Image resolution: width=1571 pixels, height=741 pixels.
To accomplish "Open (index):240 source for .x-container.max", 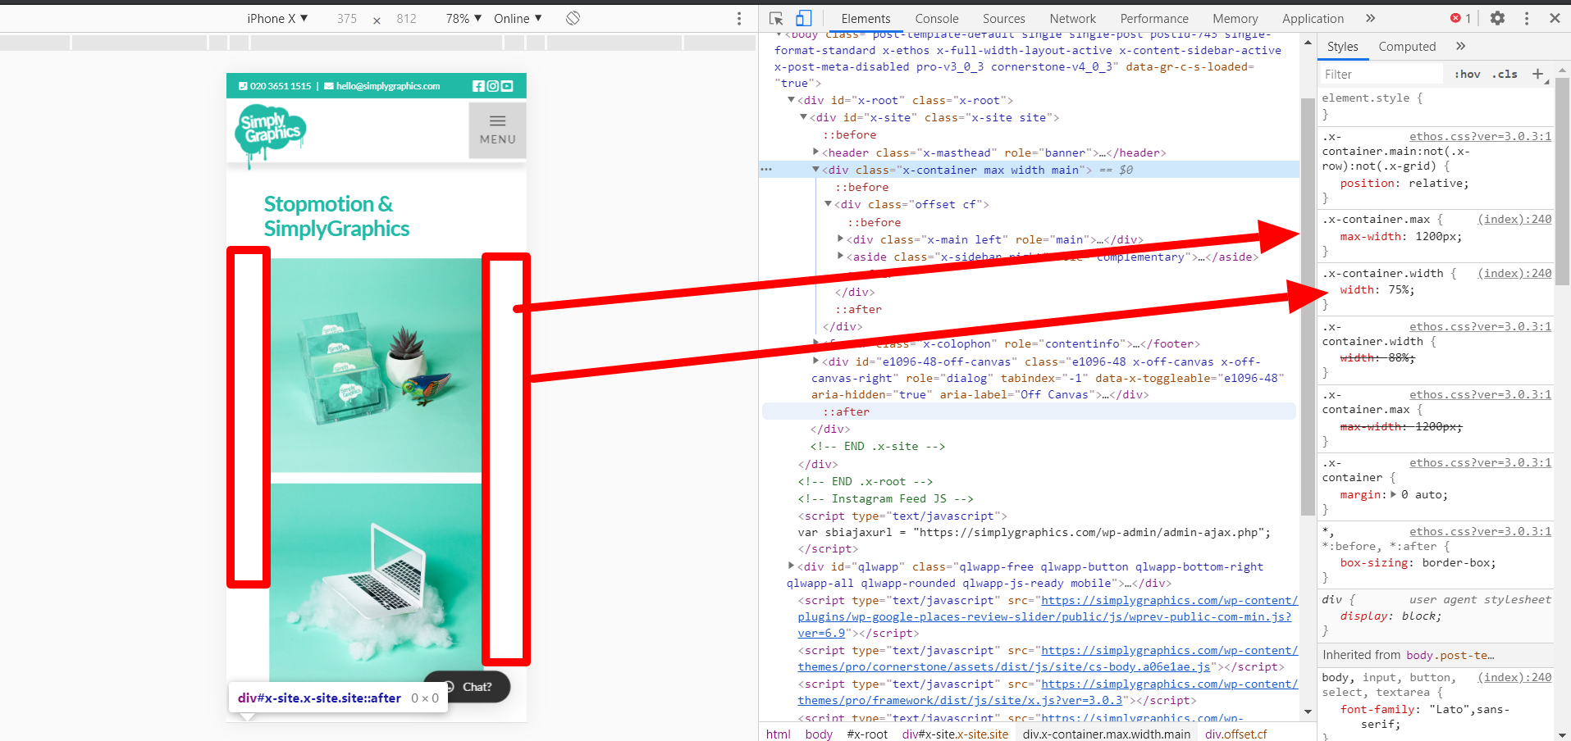I will point(1514,219).
